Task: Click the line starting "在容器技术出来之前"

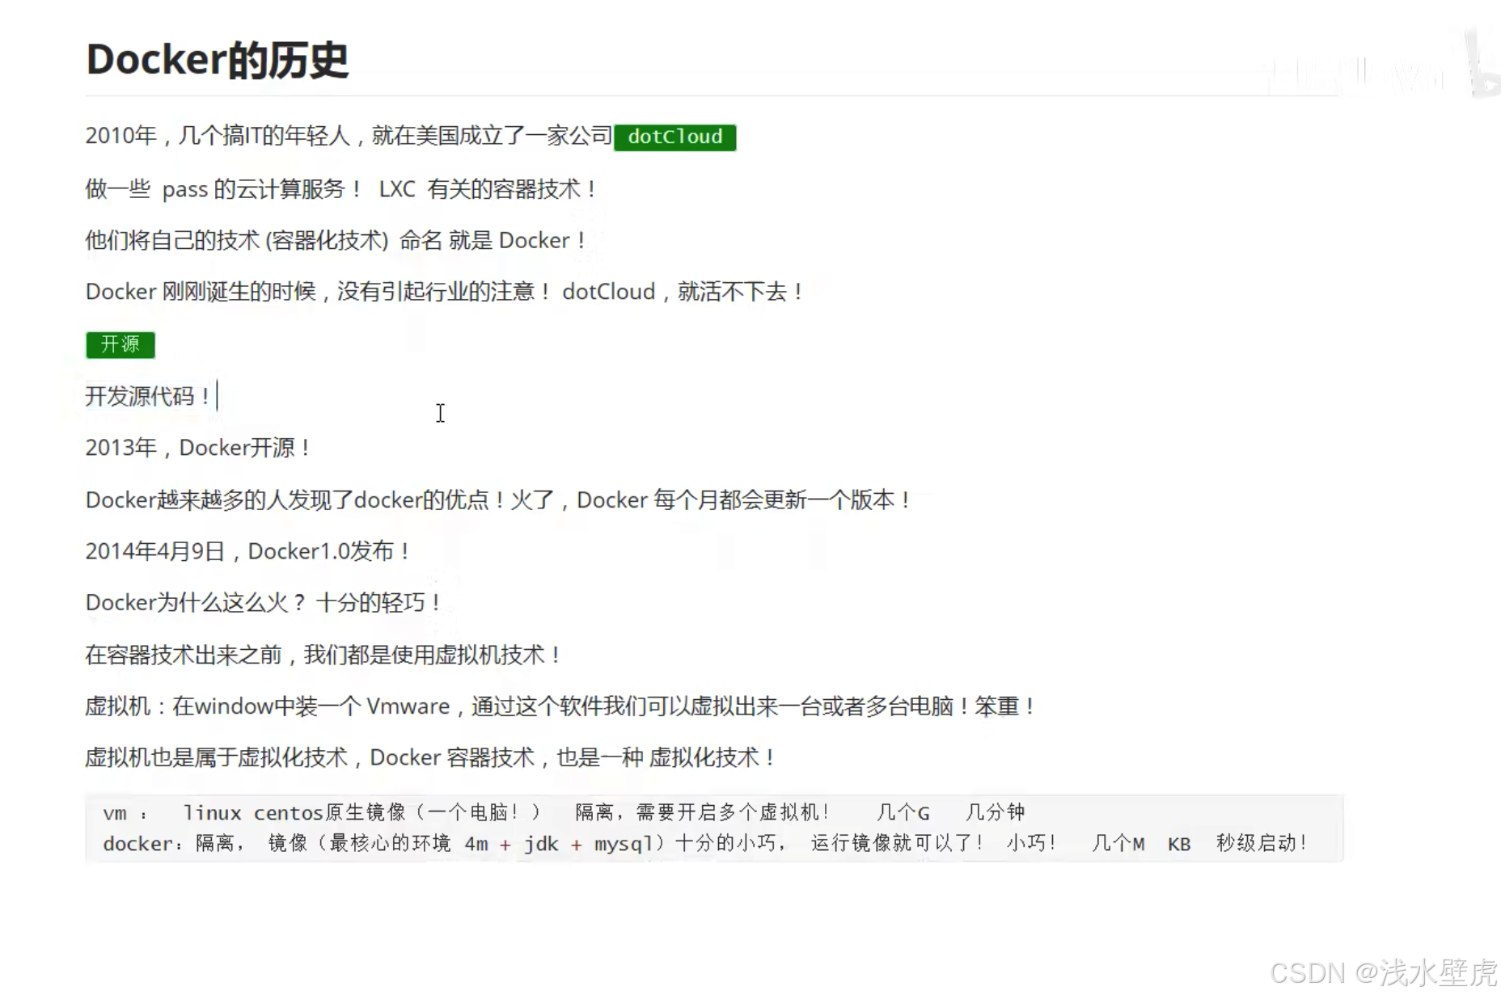Action: click(323, 655)
